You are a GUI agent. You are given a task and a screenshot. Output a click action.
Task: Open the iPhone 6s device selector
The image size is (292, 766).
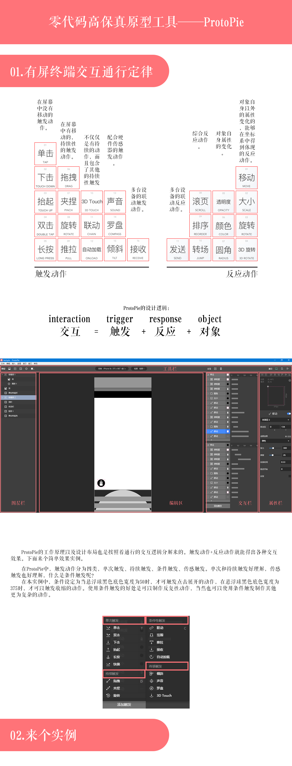[x=112, y=369]
